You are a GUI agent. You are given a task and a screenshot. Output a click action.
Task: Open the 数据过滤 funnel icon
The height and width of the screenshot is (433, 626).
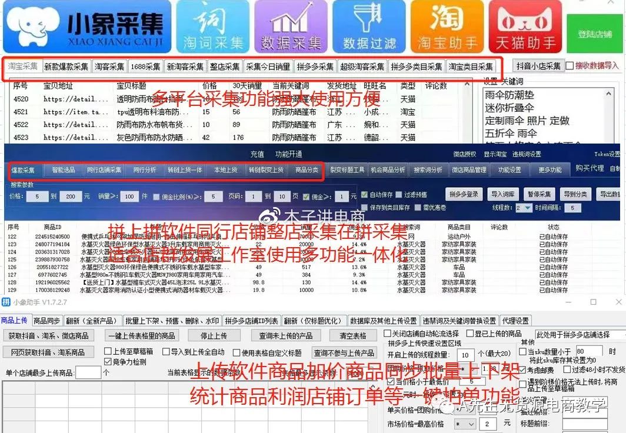[369, 26]
